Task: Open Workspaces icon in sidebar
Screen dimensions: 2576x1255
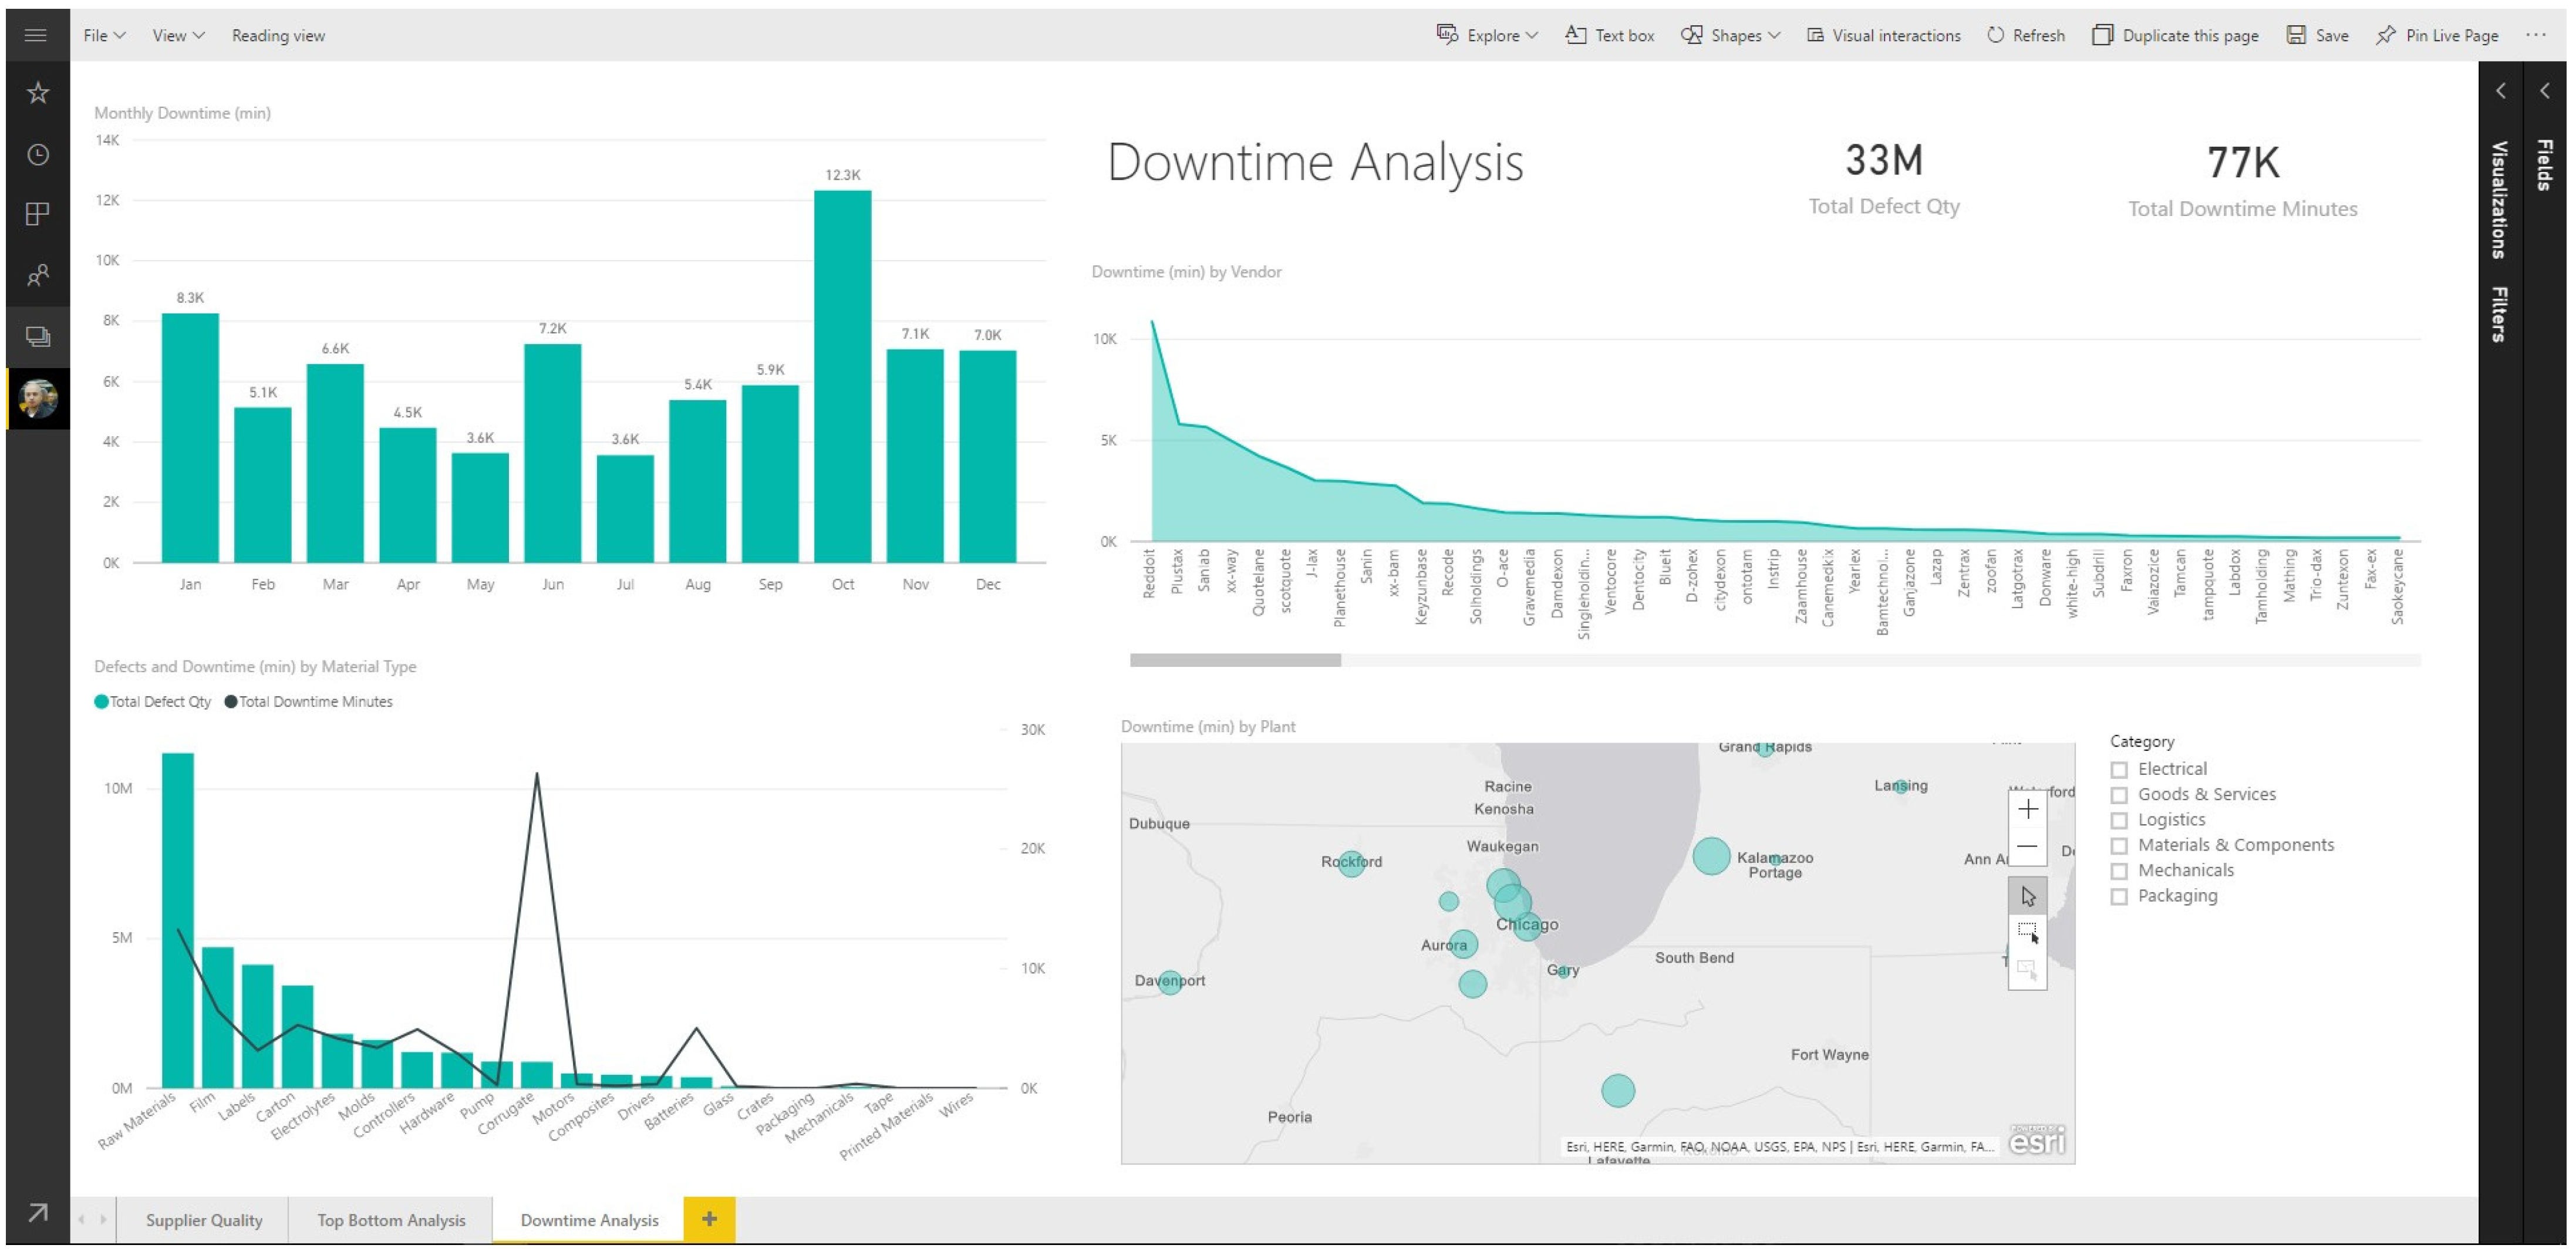Action: [x=38, y=337]
